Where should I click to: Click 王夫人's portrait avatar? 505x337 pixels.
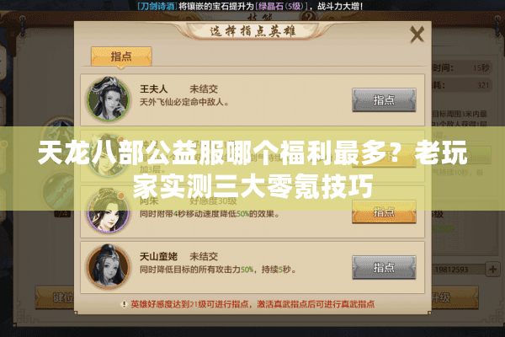coord(109,99)
